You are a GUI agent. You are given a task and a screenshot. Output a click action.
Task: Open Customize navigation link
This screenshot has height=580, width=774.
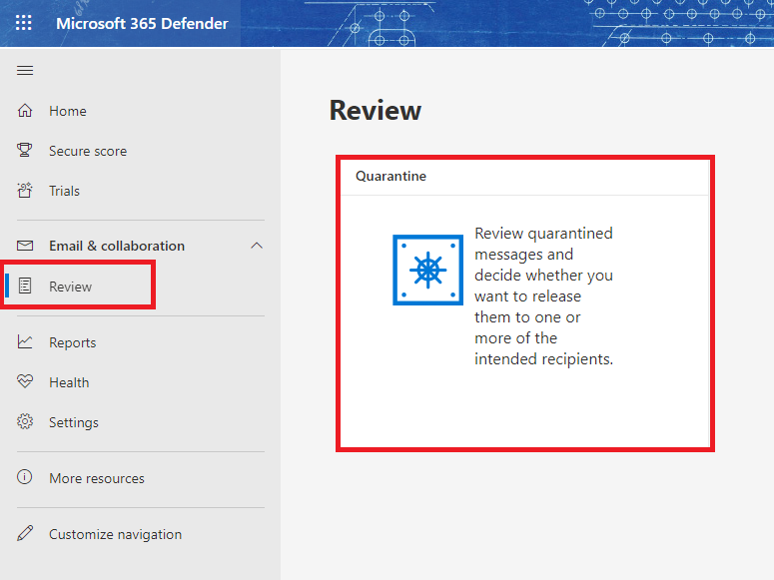[x=115, y=534]
